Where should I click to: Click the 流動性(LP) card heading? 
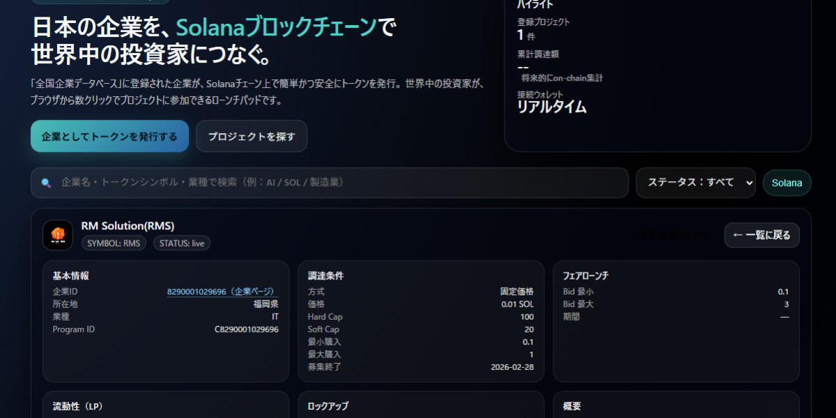coord(78,406)
